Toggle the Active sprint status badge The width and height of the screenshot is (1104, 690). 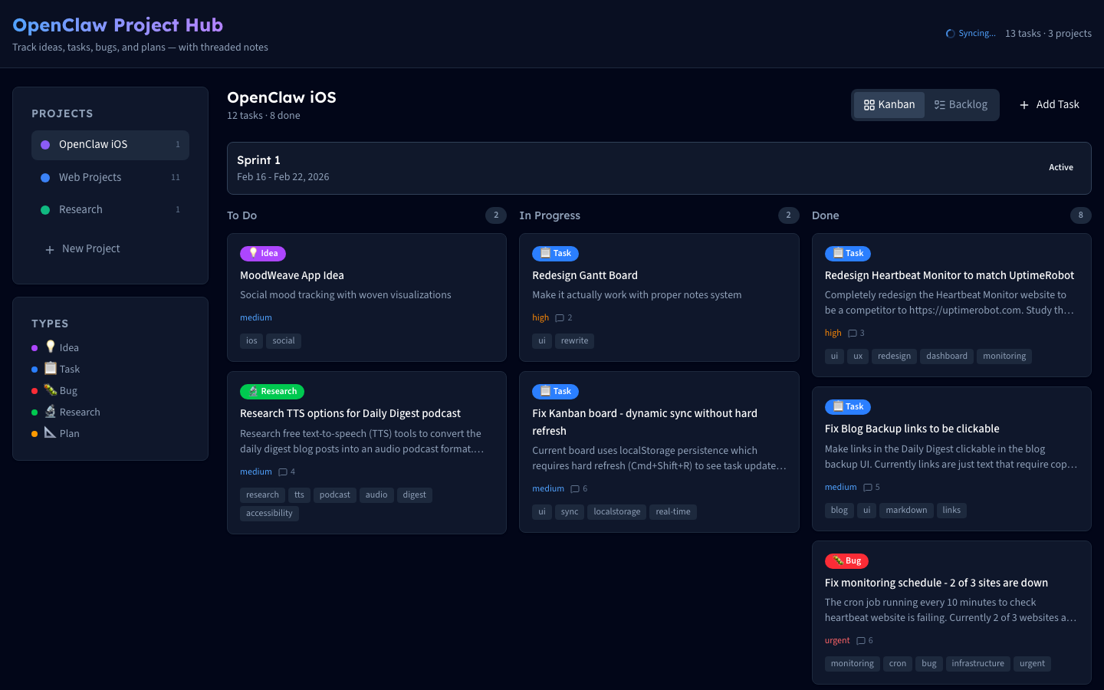(1060, 167)
